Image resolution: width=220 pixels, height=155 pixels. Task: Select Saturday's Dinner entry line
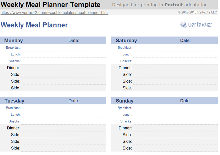click(175, 68)
